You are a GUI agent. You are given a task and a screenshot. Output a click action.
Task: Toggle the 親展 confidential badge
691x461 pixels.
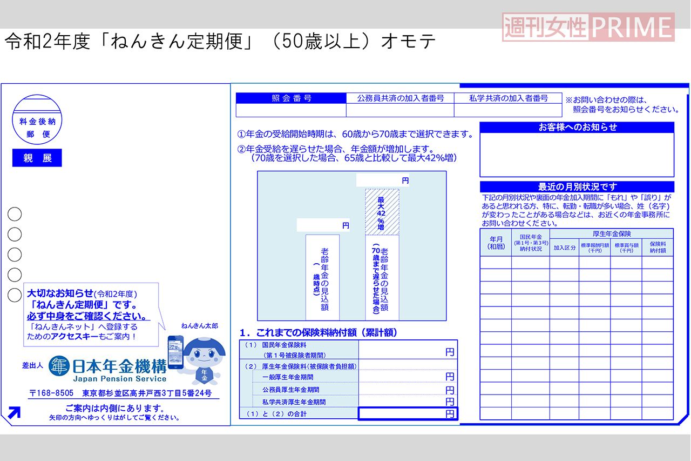[x=37, y=158]
